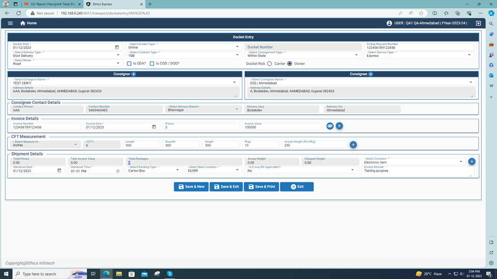Image resolution: width=497 pixels, height=279 pixels.
Task: Click the Save & New button
Action: [191, 187]
